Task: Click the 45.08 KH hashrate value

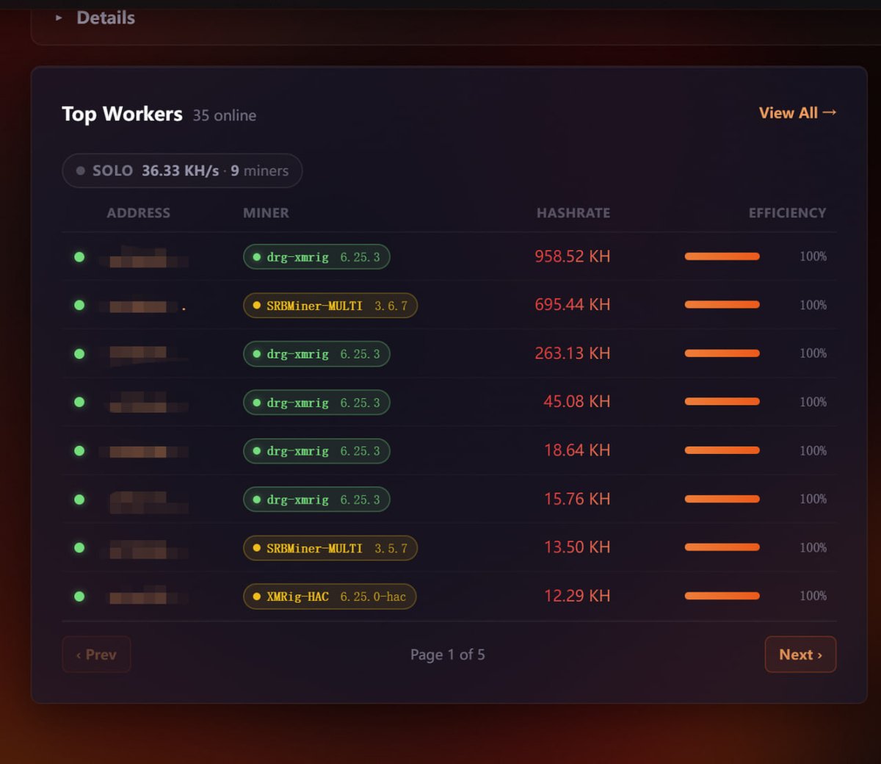Action: click(x=577, y=402)
